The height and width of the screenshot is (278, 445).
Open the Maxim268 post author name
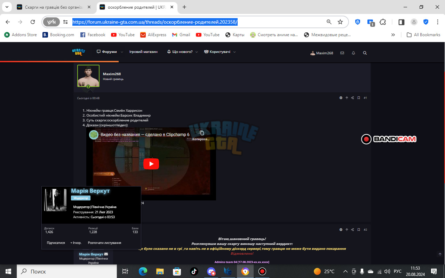click(112, 74)
